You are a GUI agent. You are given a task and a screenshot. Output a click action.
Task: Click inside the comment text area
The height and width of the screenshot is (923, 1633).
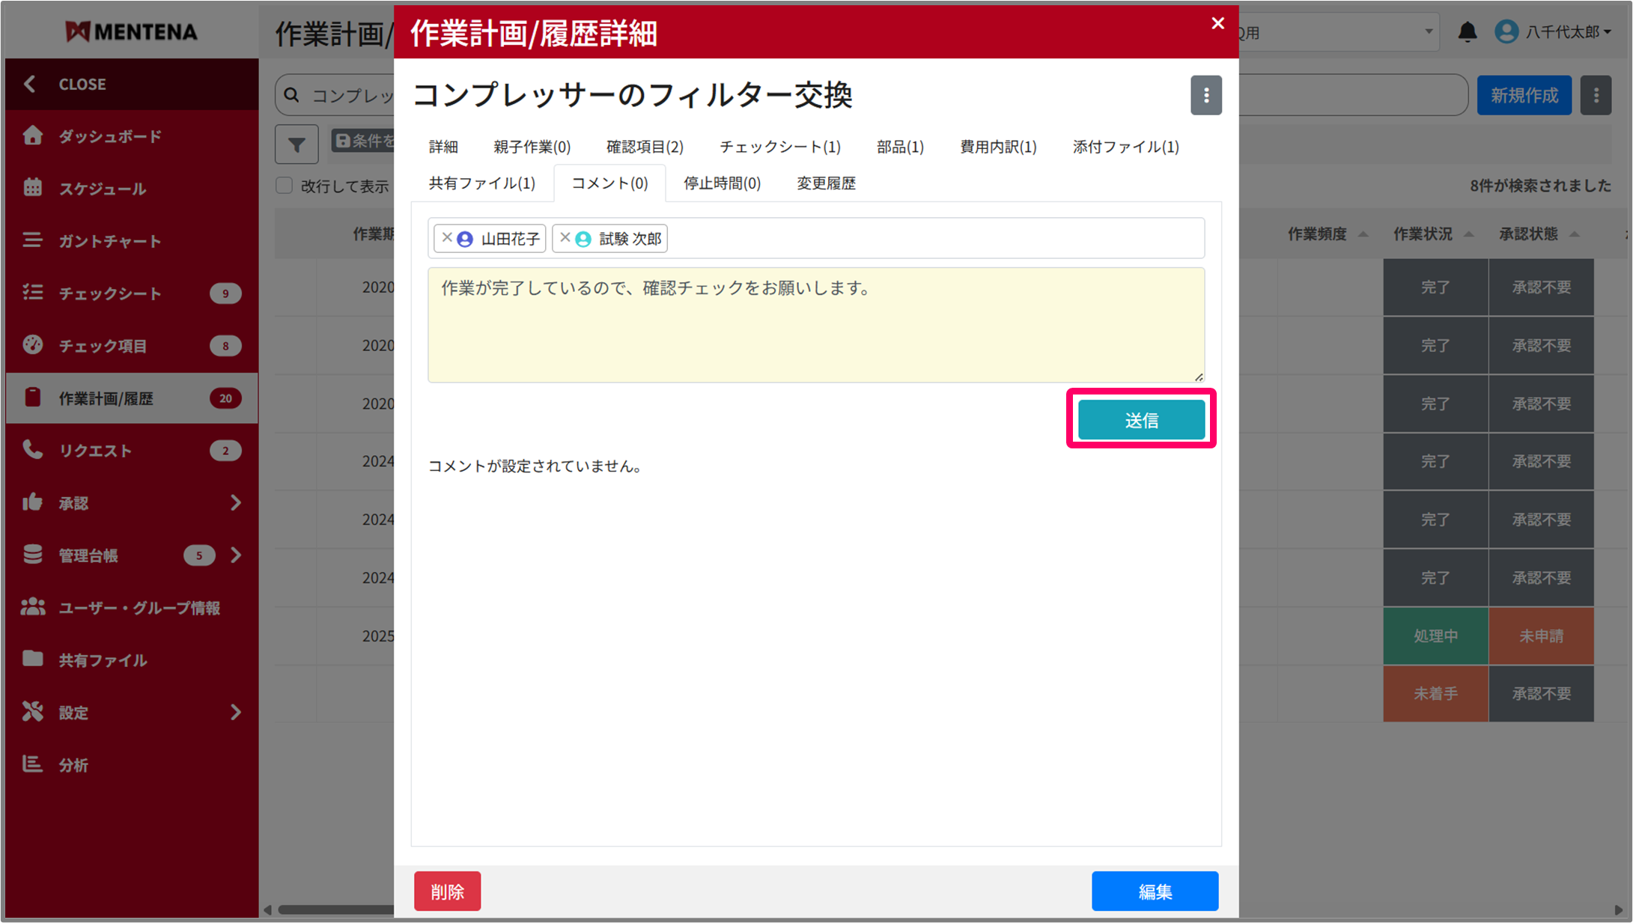[815, 324]
